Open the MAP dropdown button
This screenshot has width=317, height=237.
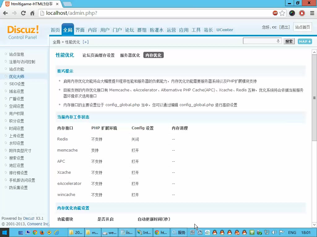tap(305, 41)
